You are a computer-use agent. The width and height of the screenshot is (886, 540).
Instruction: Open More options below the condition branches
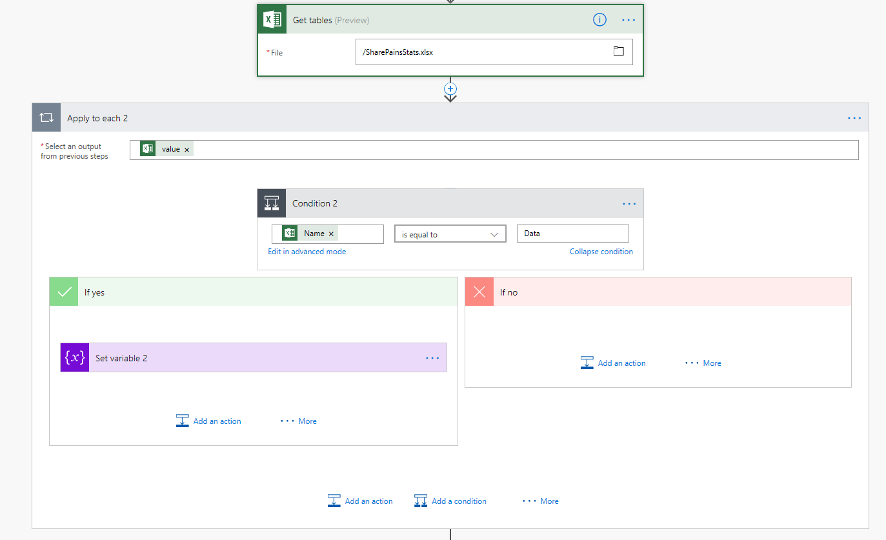pos(540,501)
